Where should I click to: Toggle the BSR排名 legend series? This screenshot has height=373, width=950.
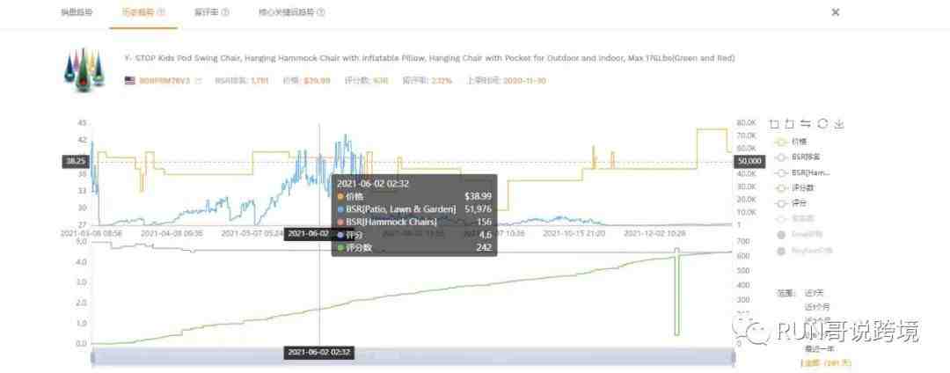[795, 157]
